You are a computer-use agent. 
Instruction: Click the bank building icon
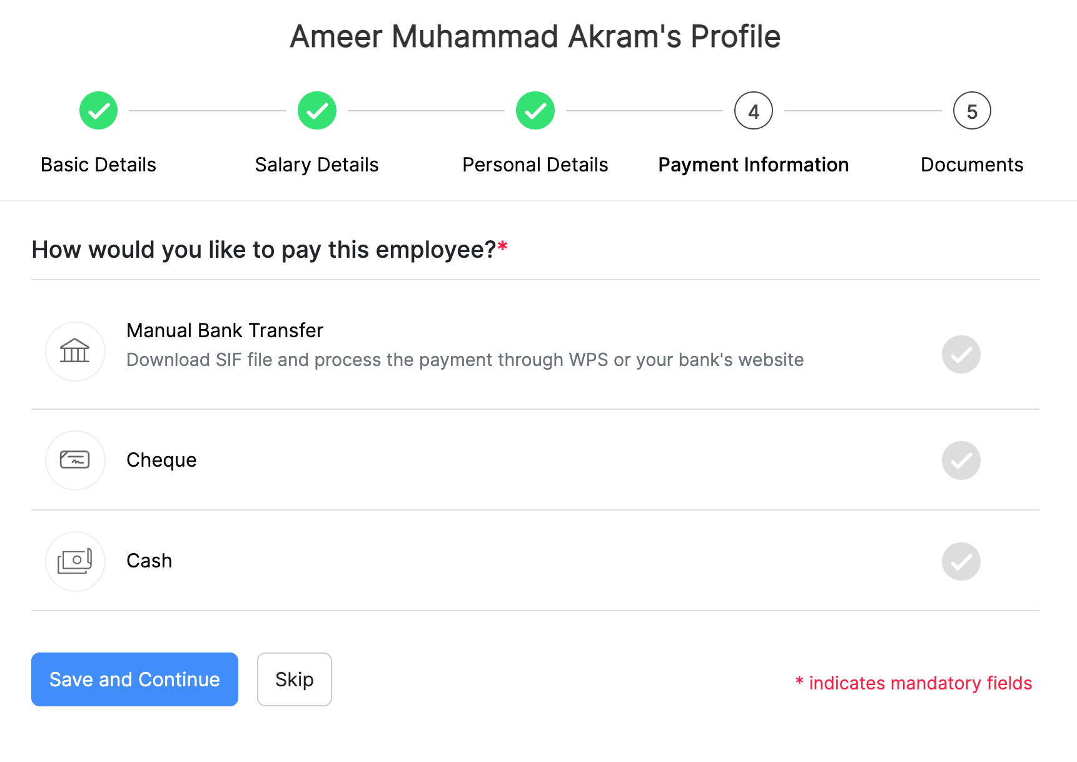click(x=75, y=351)
